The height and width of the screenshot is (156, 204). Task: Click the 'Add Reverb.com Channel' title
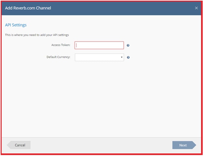[x=28, y=8]
